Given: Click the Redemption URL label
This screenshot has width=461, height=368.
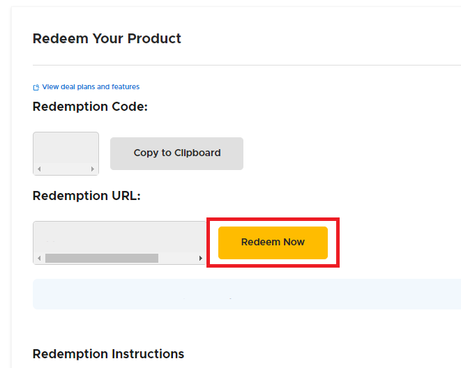Looking at the screenshot, I should pyautogui.click(x=86, y=196).
